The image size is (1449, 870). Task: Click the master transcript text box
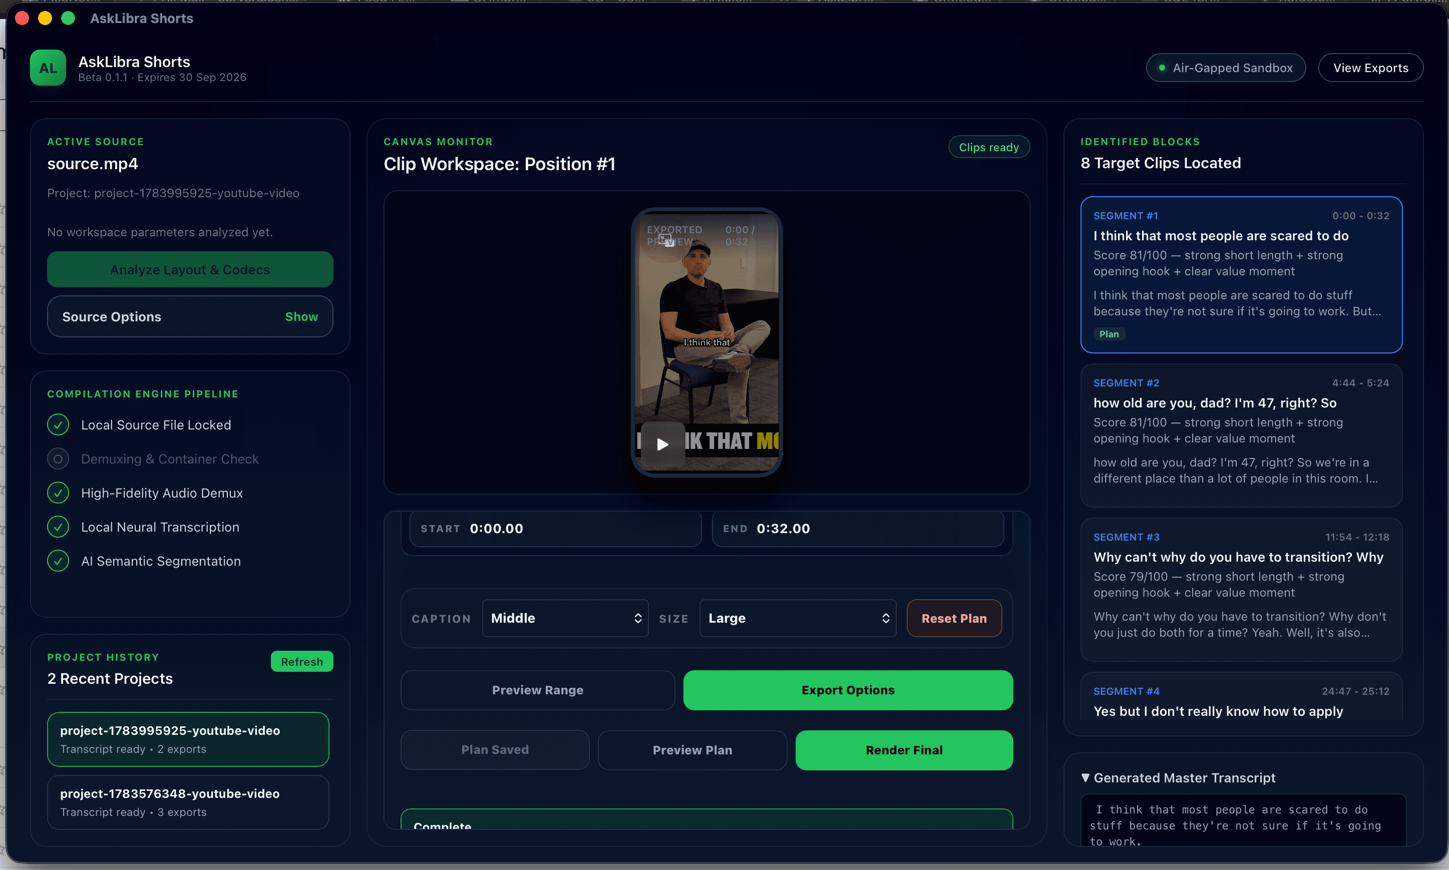(1243, 821)
